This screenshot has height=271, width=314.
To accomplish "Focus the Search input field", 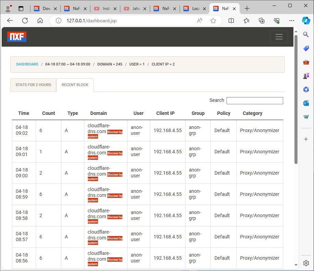I will click(x=255, y=101).
